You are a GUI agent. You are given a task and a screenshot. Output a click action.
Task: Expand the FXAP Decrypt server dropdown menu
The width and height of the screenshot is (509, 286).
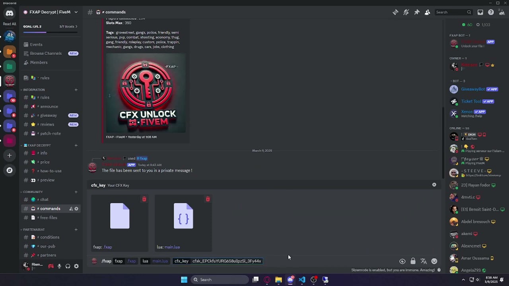tap(76, 12)
